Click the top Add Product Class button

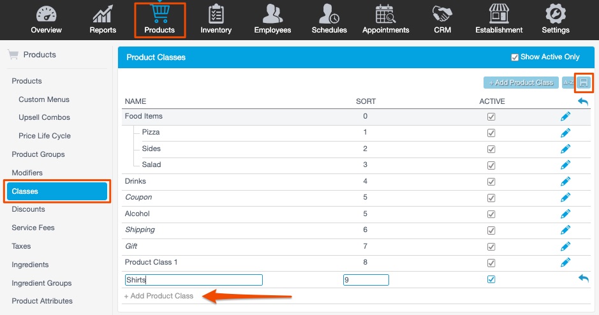coord(521,83)
